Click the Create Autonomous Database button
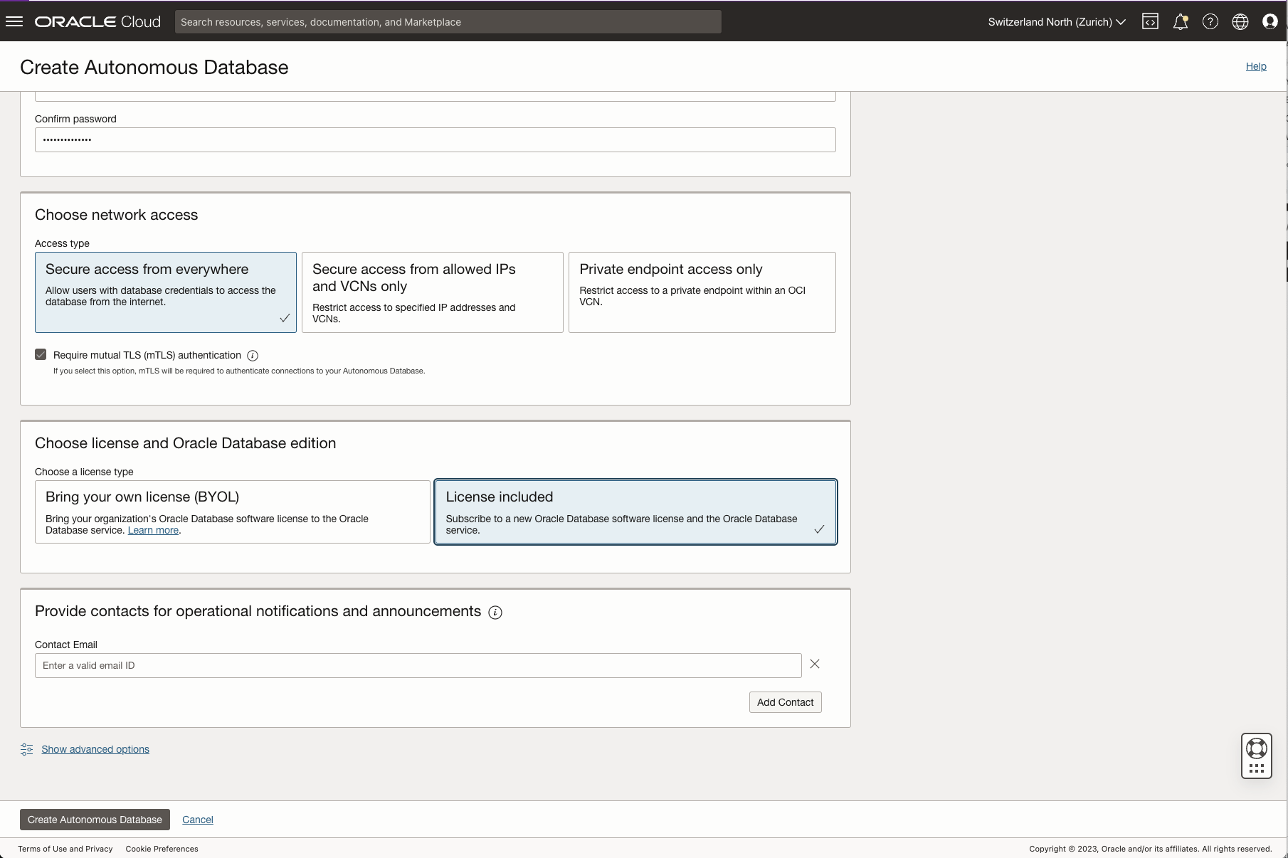Image resolution: width=1288 pixels, height=858 pixels. [95, 820]
